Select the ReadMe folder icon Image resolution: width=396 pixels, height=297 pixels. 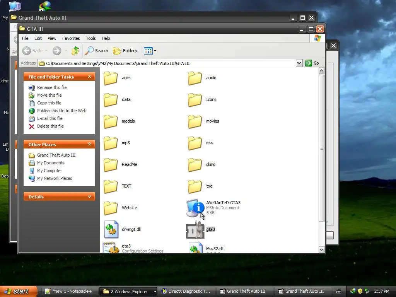tap(111, 165)
